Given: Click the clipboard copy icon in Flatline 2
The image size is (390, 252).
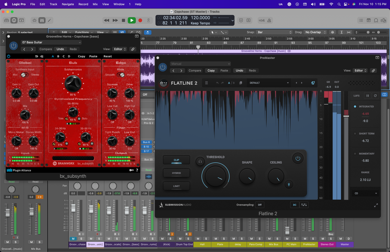Looking at the screenshot, I should click(240, 83).
